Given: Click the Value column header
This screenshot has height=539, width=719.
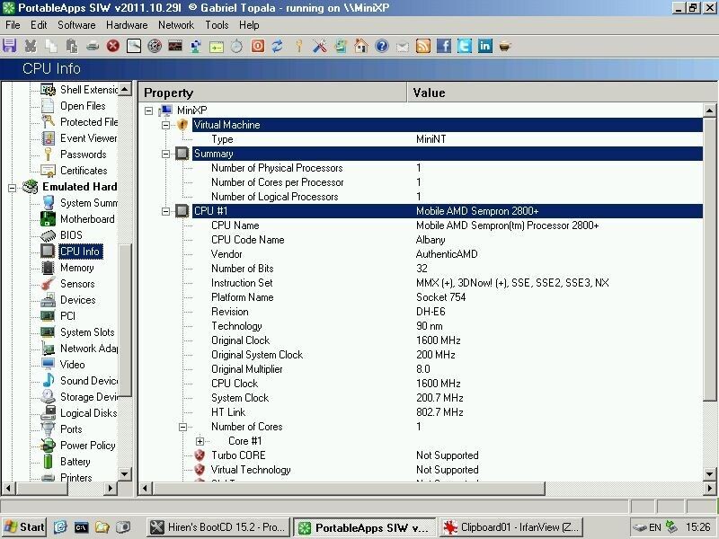Looking at the screenshot, I should click(563, 93).
